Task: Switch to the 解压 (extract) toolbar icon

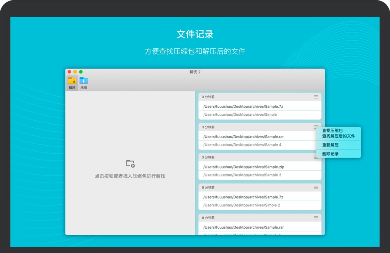Action: [x=72, y=82]
